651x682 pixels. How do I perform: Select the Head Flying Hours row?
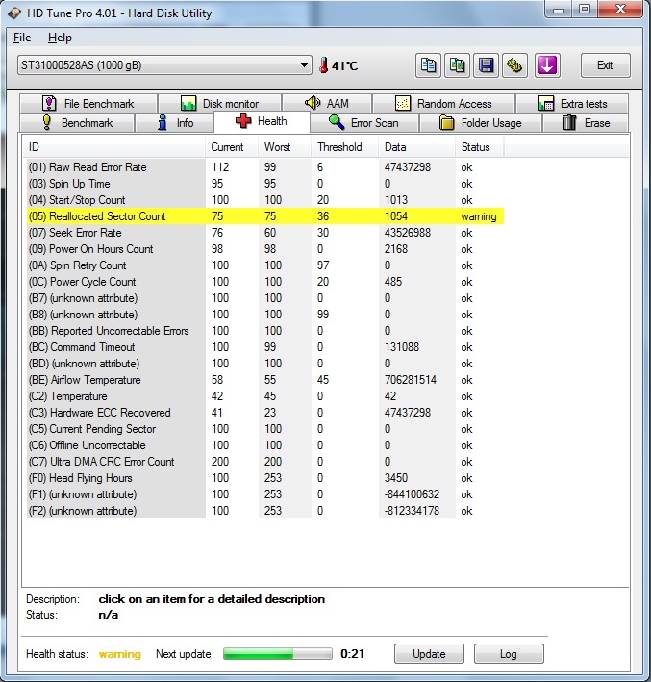pyautogui.click(x=265, y=478)
